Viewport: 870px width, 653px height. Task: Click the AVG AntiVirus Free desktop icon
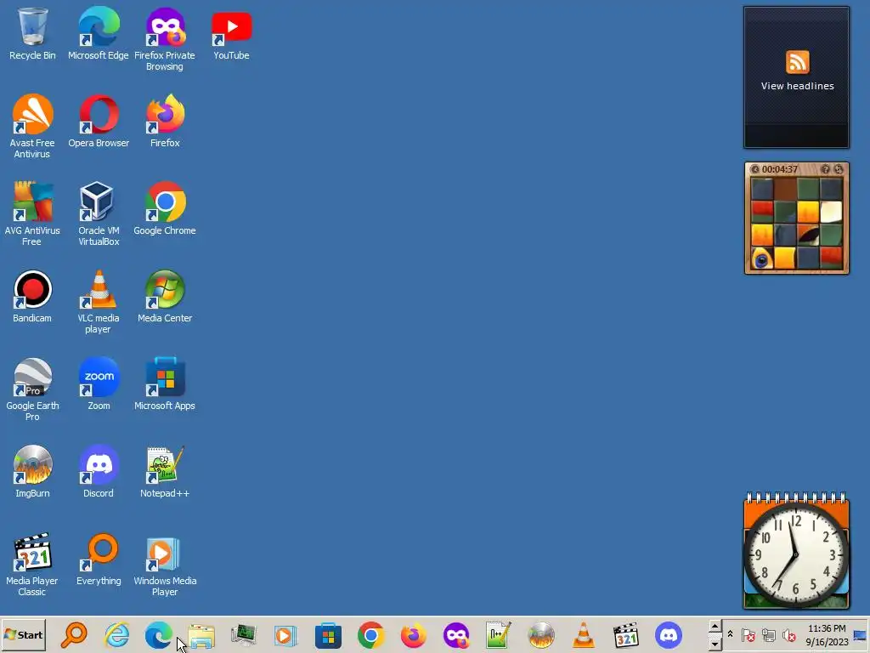[32, 213]
